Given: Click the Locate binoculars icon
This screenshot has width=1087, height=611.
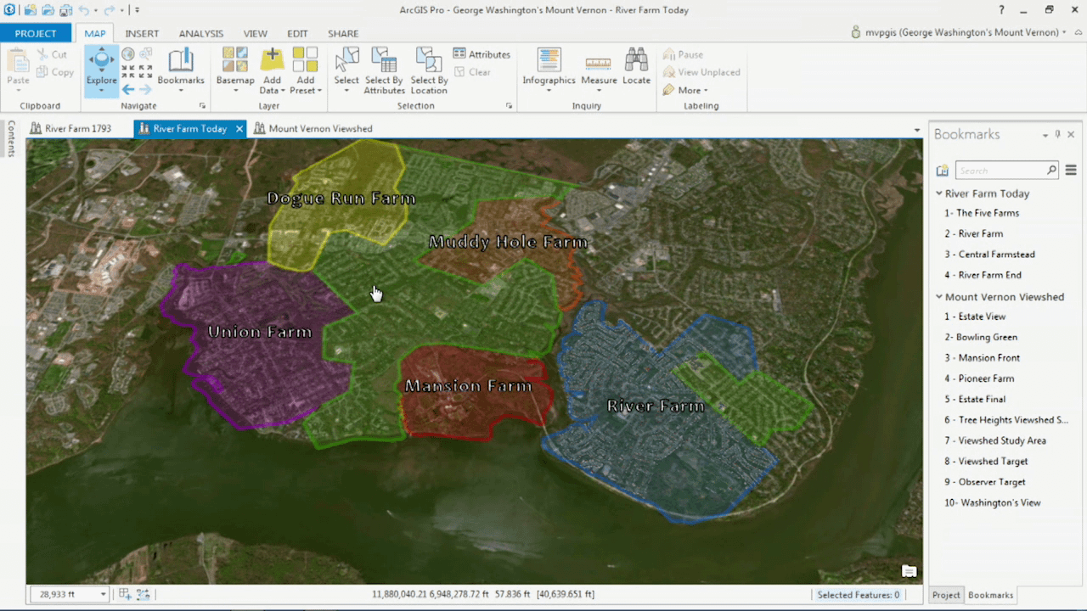Looking at the screenshot, I should point(636,66).
